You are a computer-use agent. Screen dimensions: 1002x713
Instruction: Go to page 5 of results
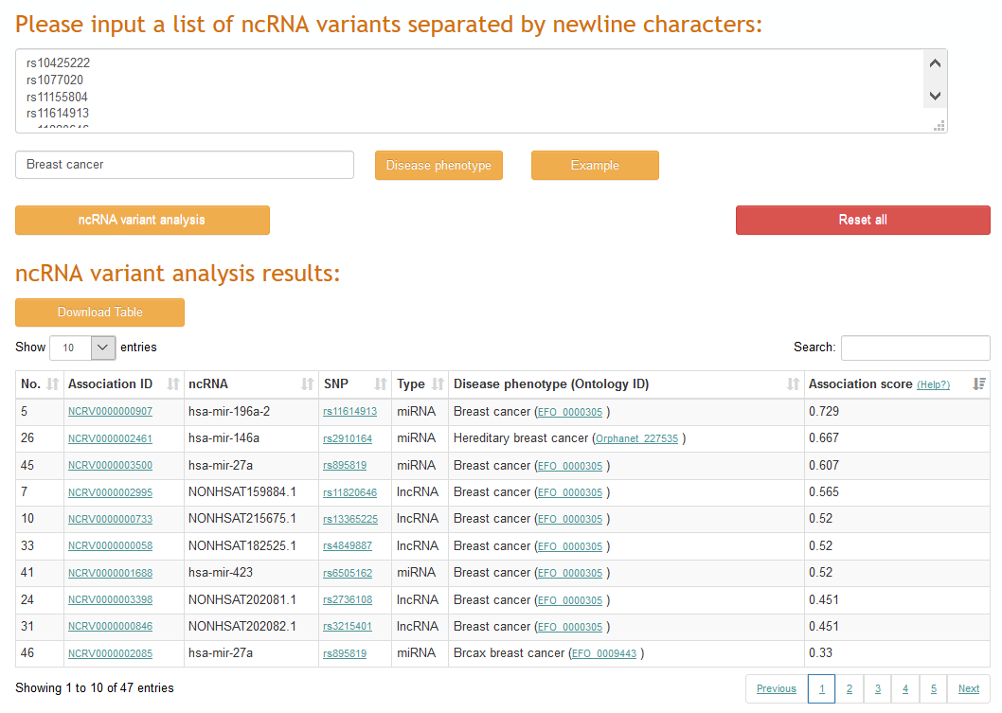pyautogui.click(x=933, y=688)
